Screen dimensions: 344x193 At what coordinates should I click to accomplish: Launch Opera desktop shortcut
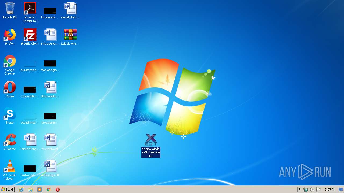(x=10, y=90)
